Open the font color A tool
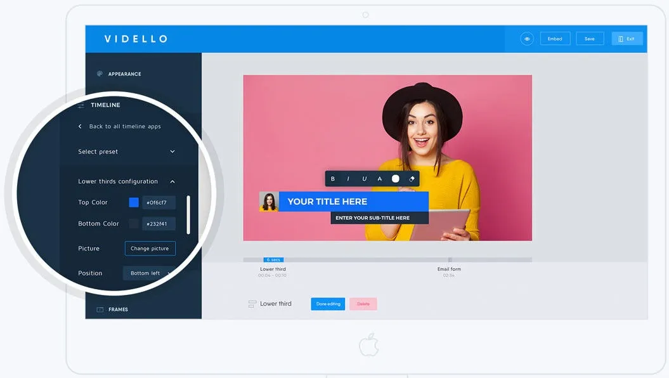Viewport: 669px width, 378px height. click(x=380, y=179)
